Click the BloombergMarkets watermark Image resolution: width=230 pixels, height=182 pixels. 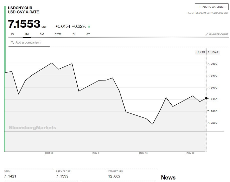tap(33, 128)
